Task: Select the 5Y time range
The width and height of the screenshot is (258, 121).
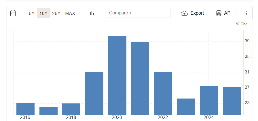Action: click(x=32, y=13)
